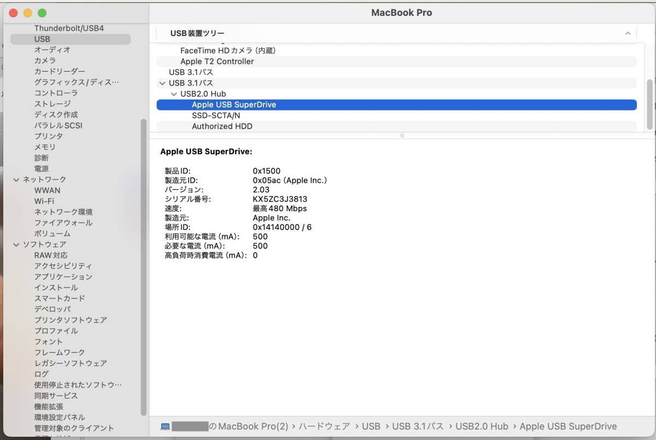Select the Authorized HDD device row
656x440 pixels.
click(x=397, y=126)
